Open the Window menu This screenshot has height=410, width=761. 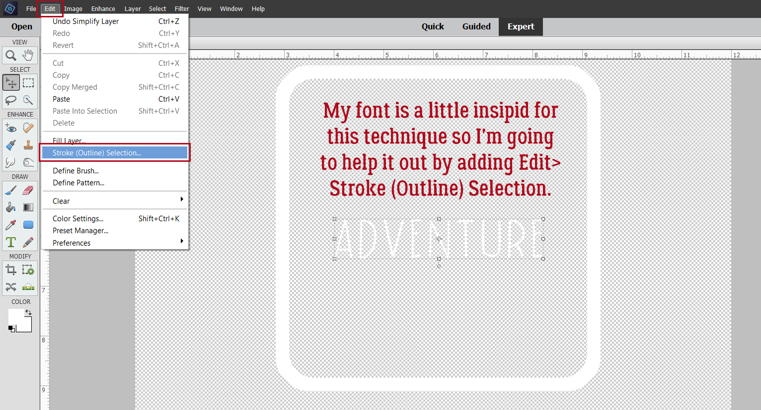click(231, 8)
